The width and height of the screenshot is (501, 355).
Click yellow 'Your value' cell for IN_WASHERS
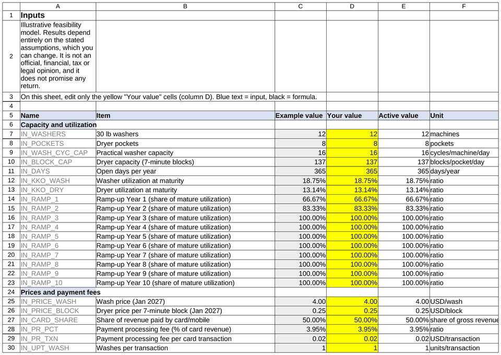point(352,134)
